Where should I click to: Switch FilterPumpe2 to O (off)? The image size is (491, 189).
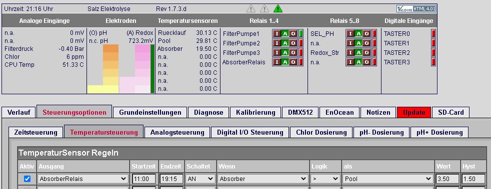click(x=293, y=43)
